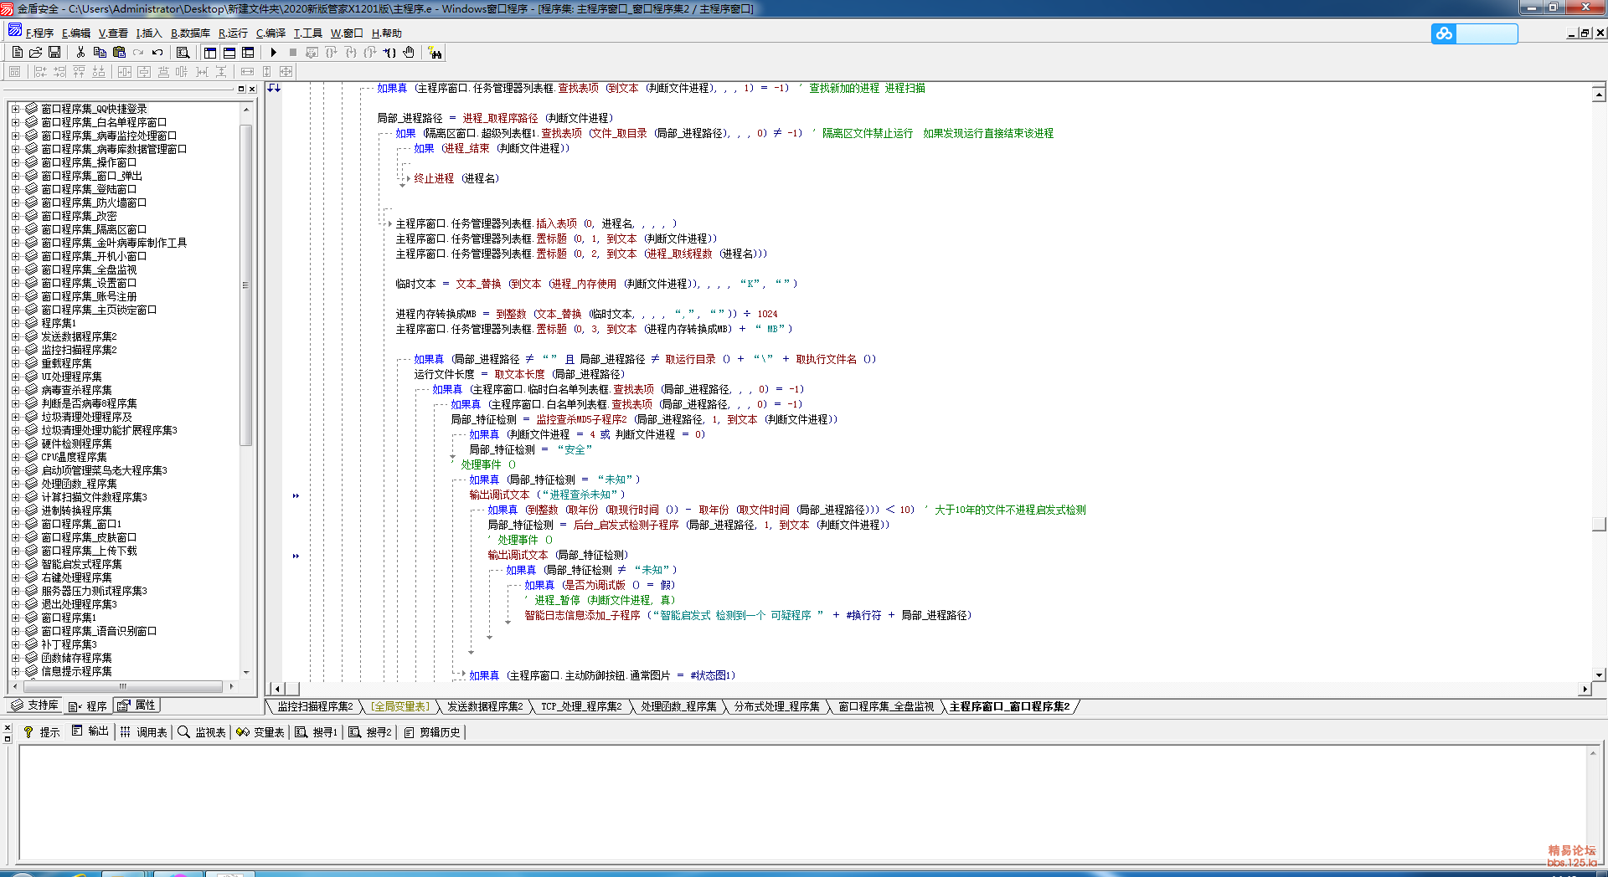Click the Copy toolbar icon
The height and width of the screenshot is (877, 1608).
tap(100, 52)
